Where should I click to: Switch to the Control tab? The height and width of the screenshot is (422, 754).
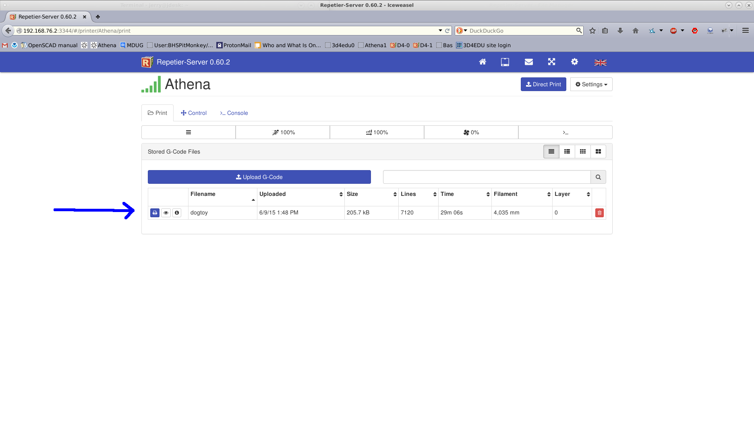[194, 113]
